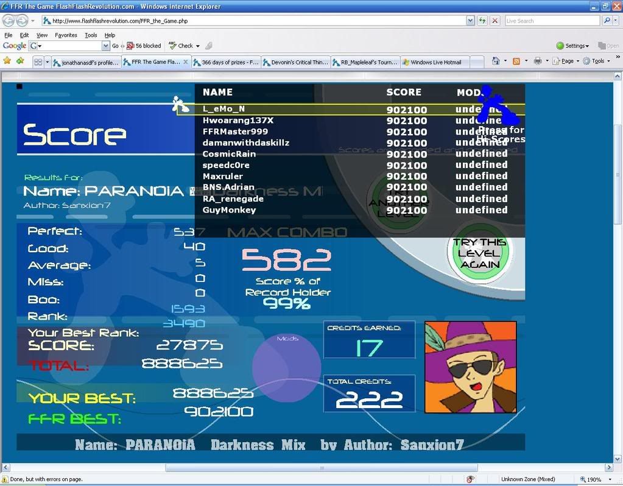Toggle the 56 blocked popup blocker

click(x=144, y=46)
